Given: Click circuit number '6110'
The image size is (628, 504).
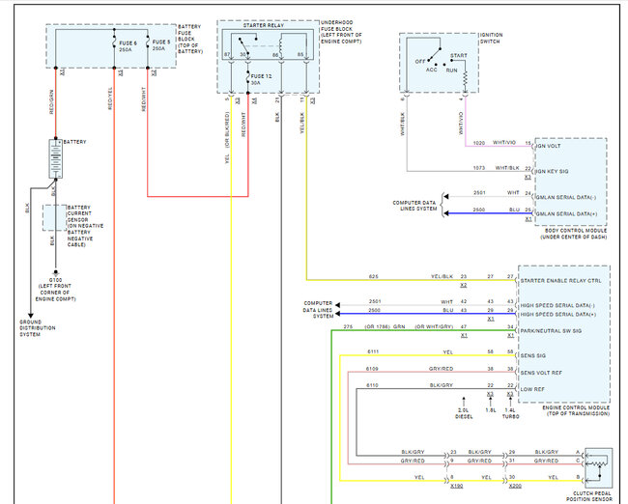Looking at the screenshot, I should click(x=373, y=385).
